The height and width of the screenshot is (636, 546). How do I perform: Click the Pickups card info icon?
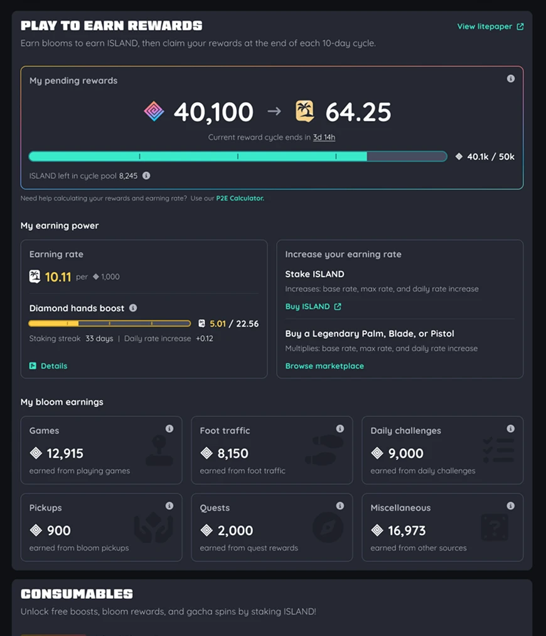point(169,506)
